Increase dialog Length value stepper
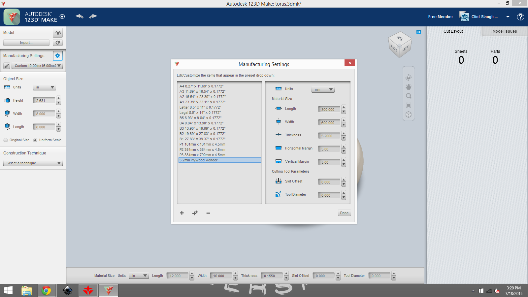 click(x=344, y=107)
